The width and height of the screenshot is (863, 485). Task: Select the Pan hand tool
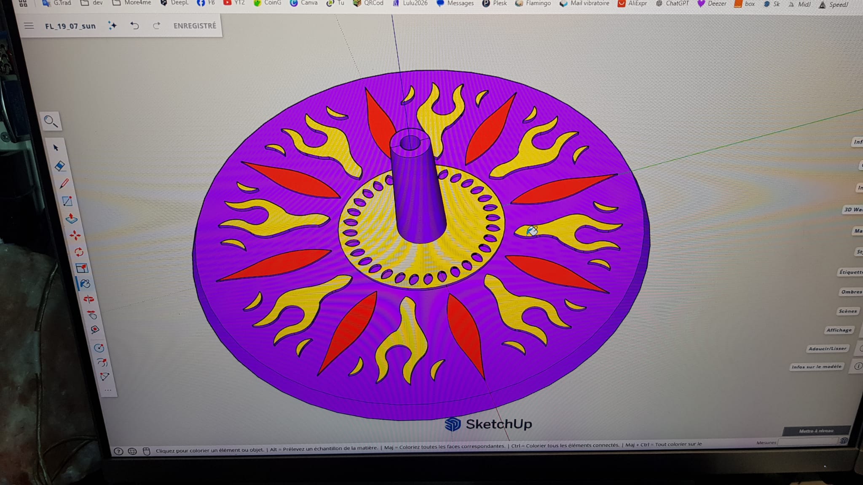pyautogui.click(x=92, y=314)
